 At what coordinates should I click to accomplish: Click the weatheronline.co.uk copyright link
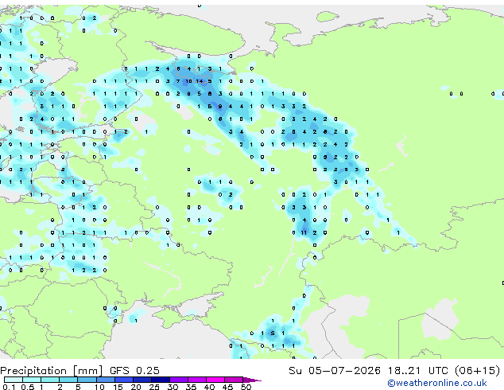[437, 383]
